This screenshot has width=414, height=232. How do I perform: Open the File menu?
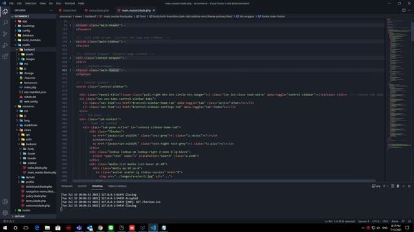[x=12, y=3]
